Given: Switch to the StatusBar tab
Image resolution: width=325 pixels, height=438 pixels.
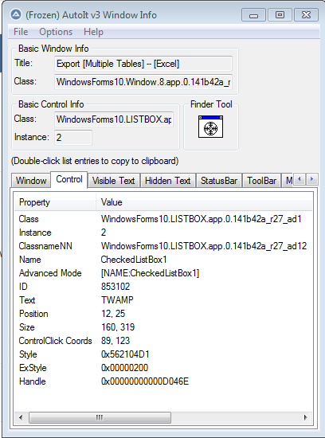Looking at the screenshot, I should click(x=219, y=181).
